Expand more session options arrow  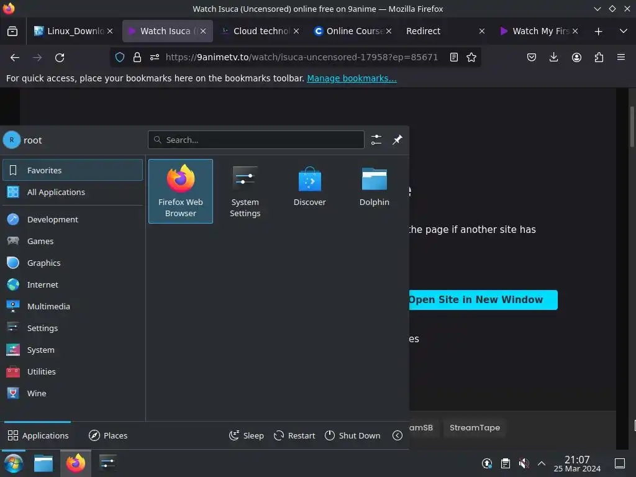tap(397, 435)
